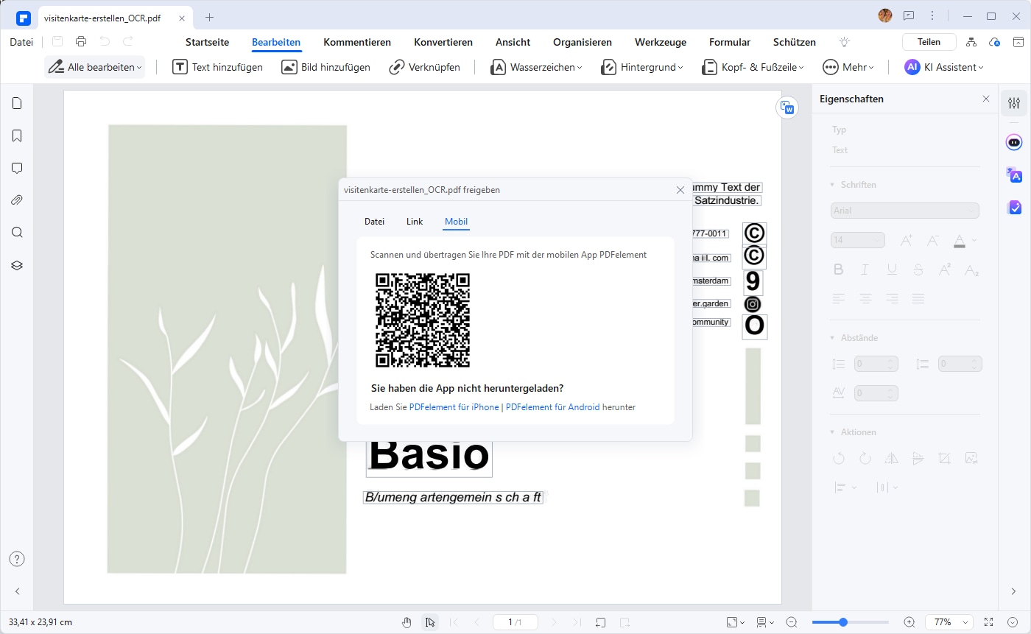This screenshot has height=634, width=1031.
Task: Open the status bar expand chevron at far right
Action: [1013, 622]
